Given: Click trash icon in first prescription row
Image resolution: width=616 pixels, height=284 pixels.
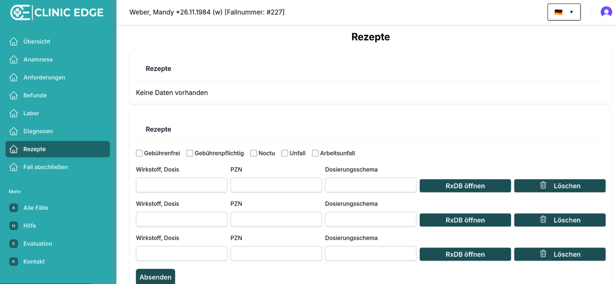Looking at the screenshot, I should [543, 186].
